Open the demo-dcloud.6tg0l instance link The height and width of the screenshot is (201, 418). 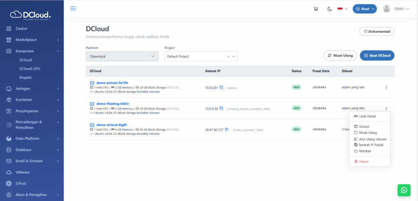(111, 125)
